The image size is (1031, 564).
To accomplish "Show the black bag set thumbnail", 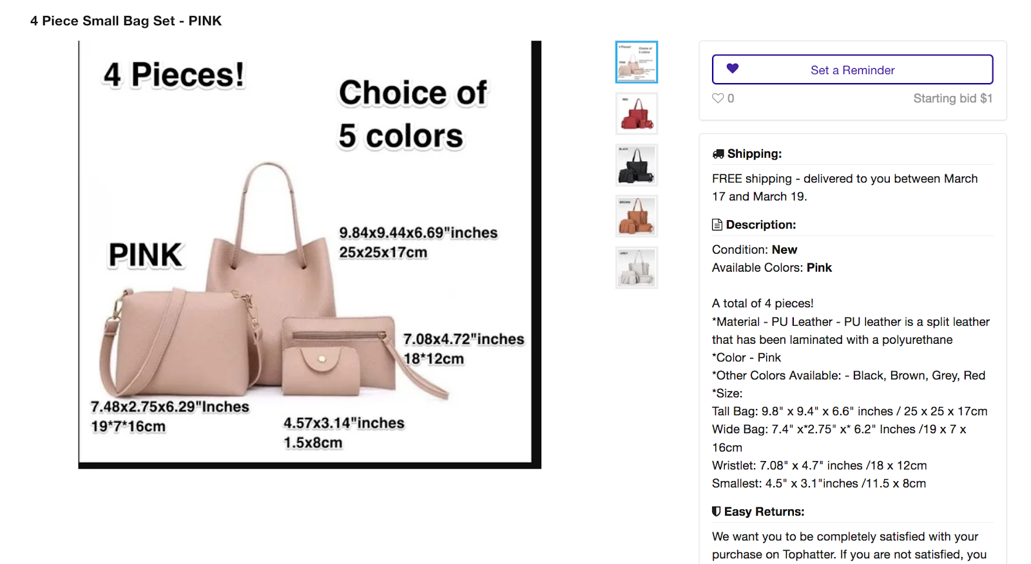I will coord(637,165).
